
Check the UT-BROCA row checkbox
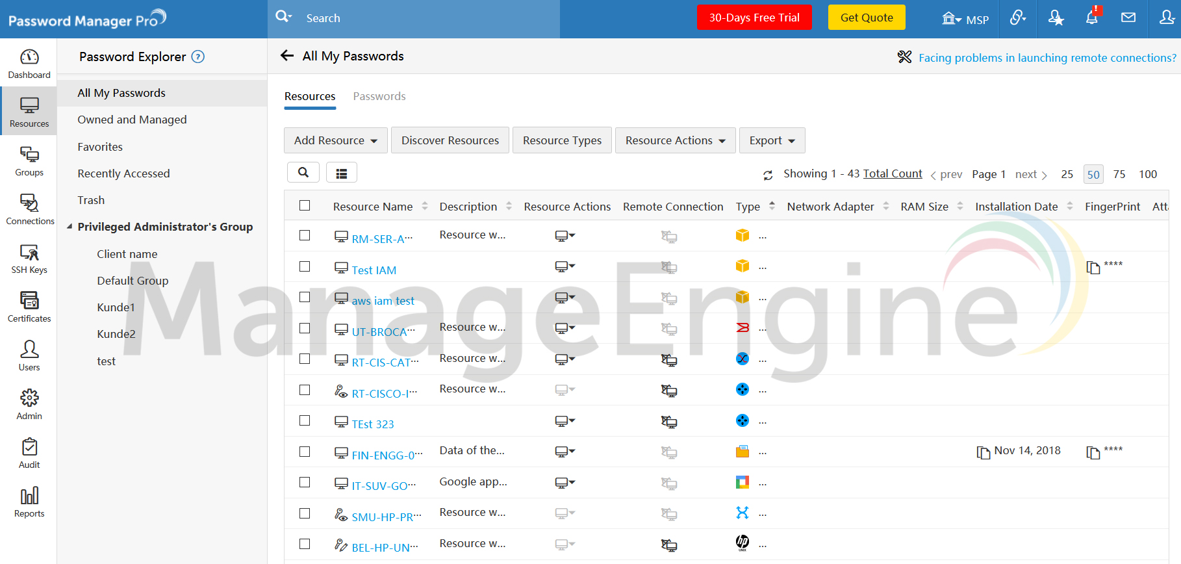click(305, 328)
